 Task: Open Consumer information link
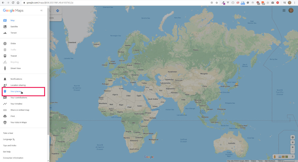[x=13, y=158]
